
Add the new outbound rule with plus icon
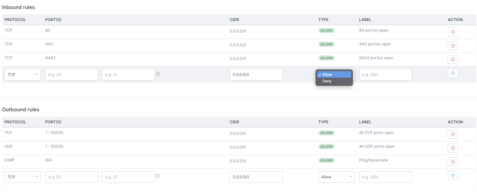pos(453,175)
